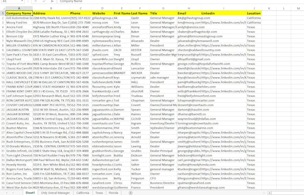
Task: Click the Last Name header cell
Action: [x=140, y=13]
